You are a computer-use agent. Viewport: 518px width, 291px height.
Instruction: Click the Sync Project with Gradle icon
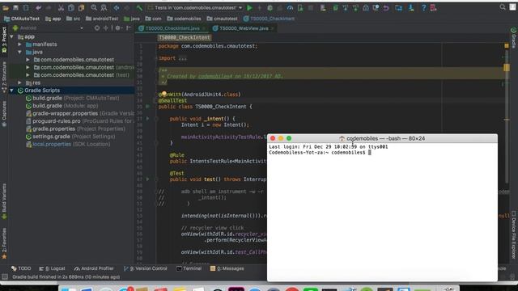click(335, 7)
